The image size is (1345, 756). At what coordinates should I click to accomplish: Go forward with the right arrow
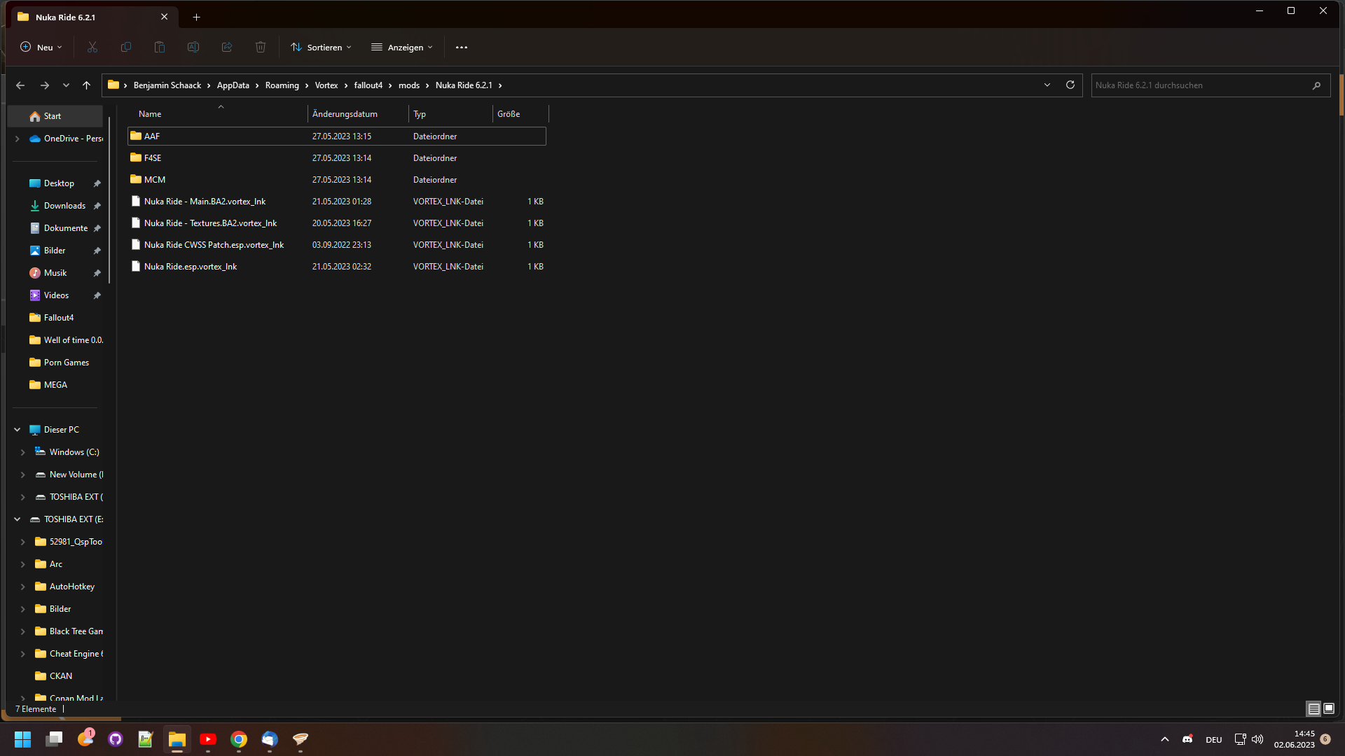pos(45,85)
